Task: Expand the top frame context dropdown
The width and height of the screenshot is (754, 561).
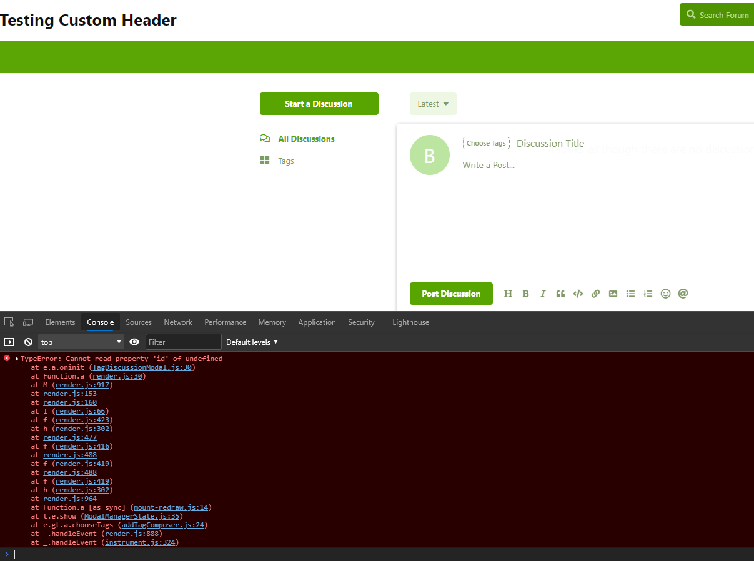Action: 81,342
